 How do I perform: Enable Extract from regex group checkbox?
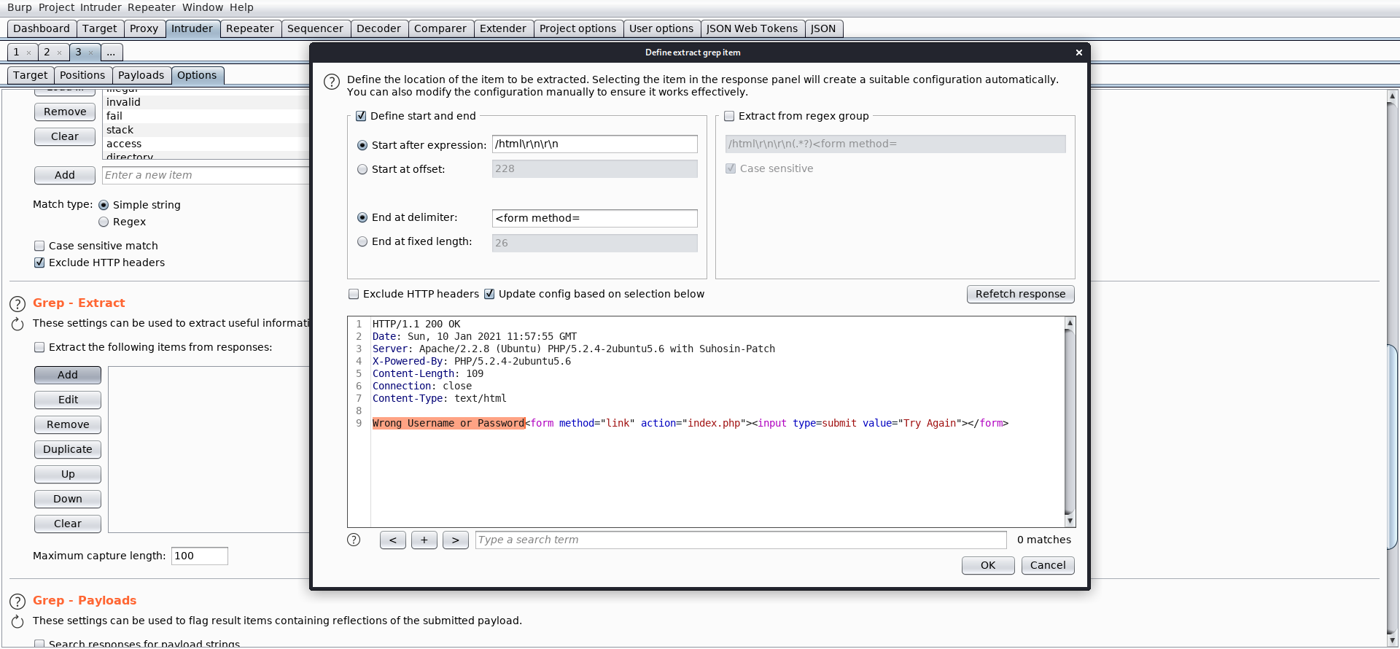729,116
